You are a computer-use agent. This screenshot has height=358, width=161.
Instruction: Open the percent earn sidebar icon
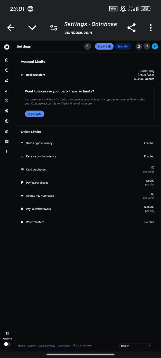point(7,101)
